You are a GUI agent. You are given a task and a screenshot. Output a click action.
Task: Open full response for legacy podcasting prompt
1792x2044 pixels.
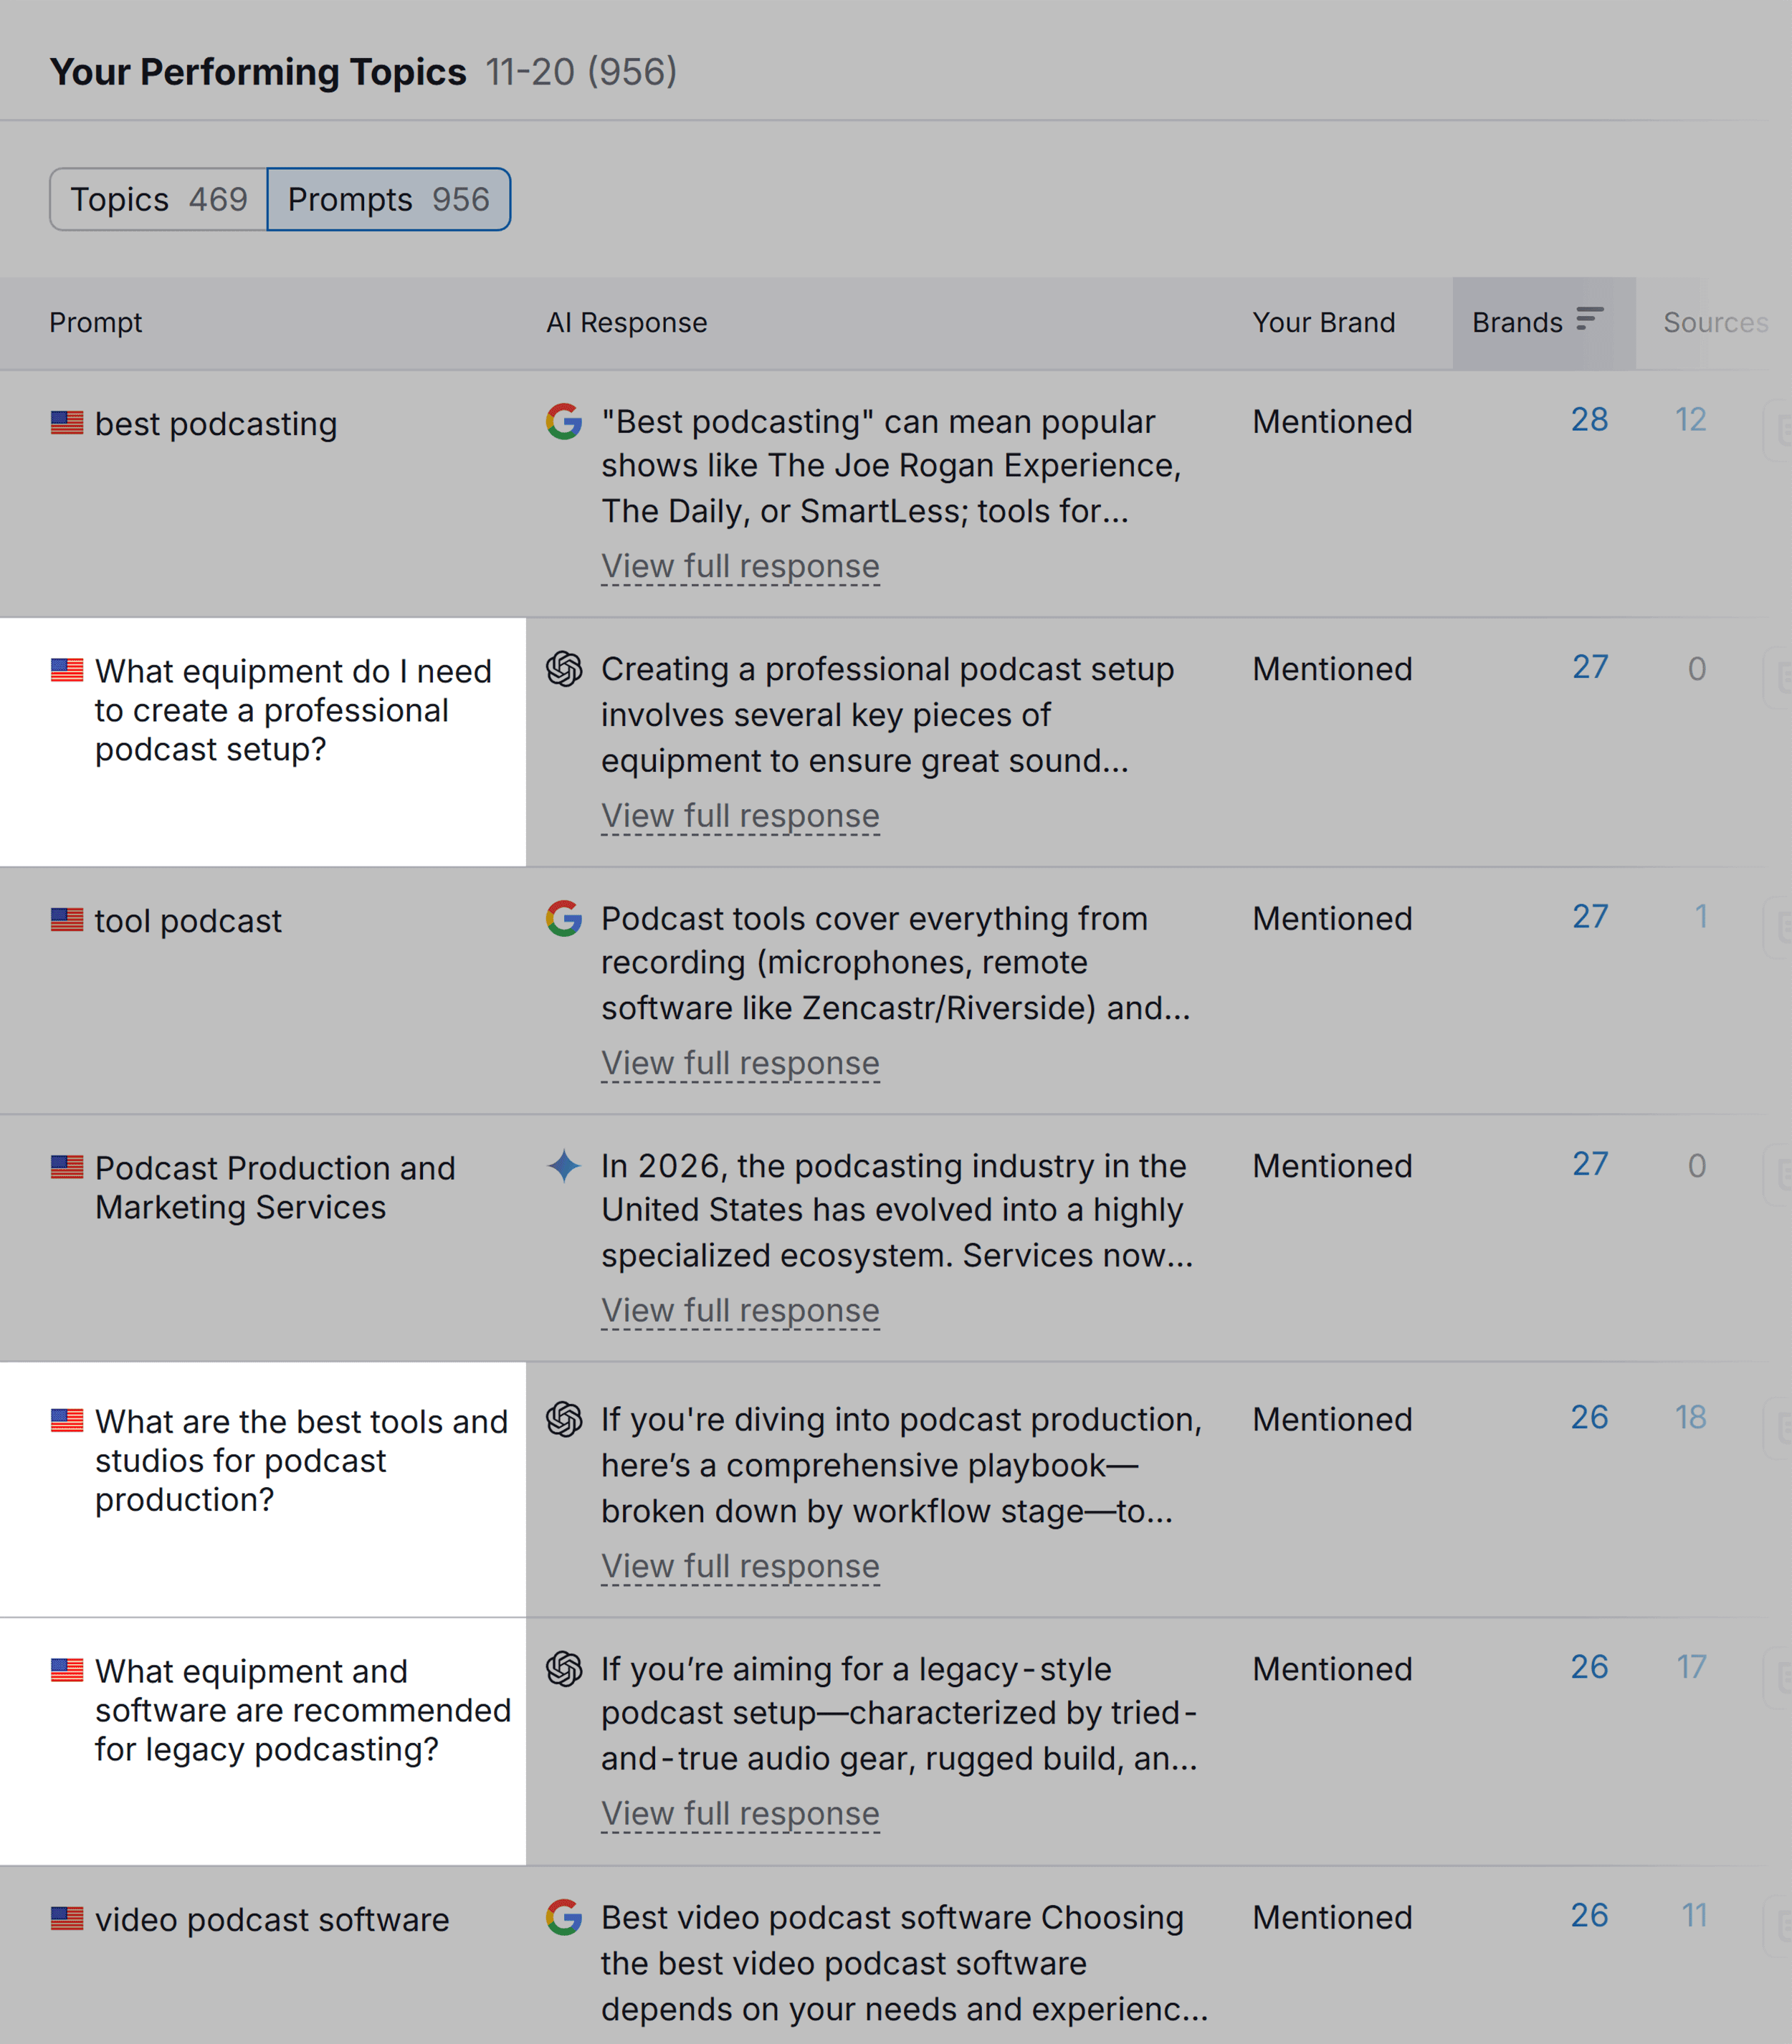click(740, 1813)
